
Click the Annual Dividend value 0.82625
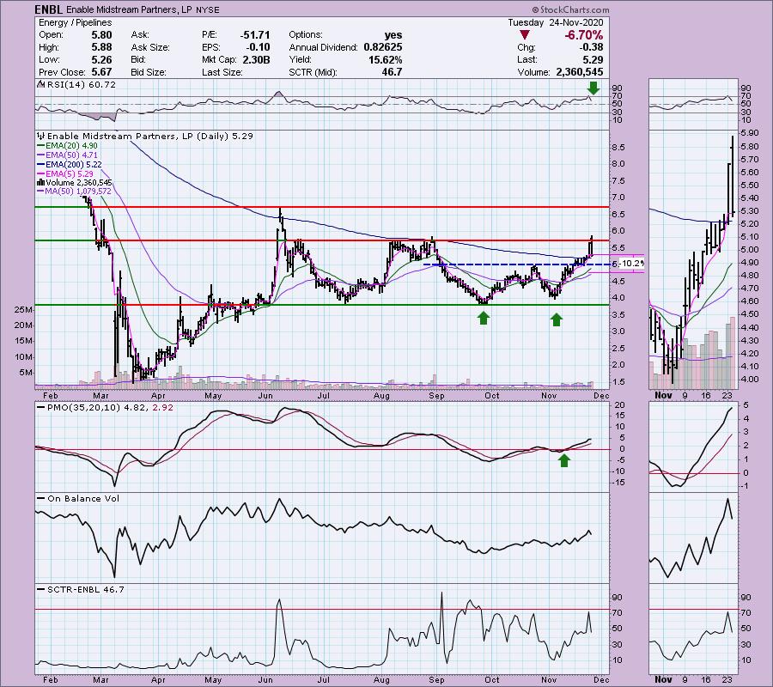tap(383, 47)
